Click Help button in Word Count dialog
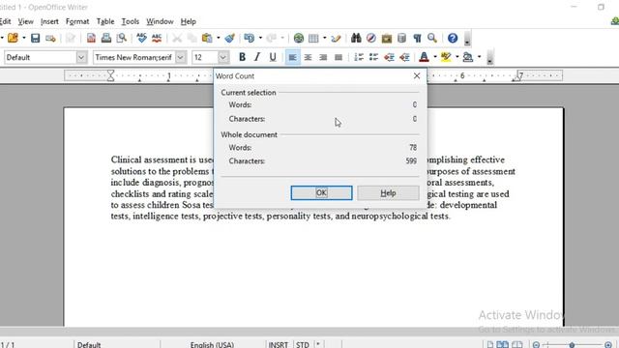Image resolution: width=619 pixels, height=348 pixels. click(x=388, y=193)
